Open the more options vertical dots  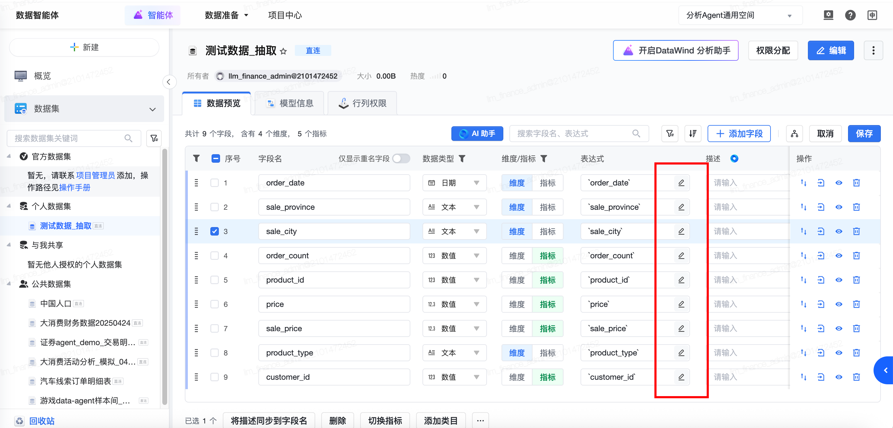tap(873, 51)
